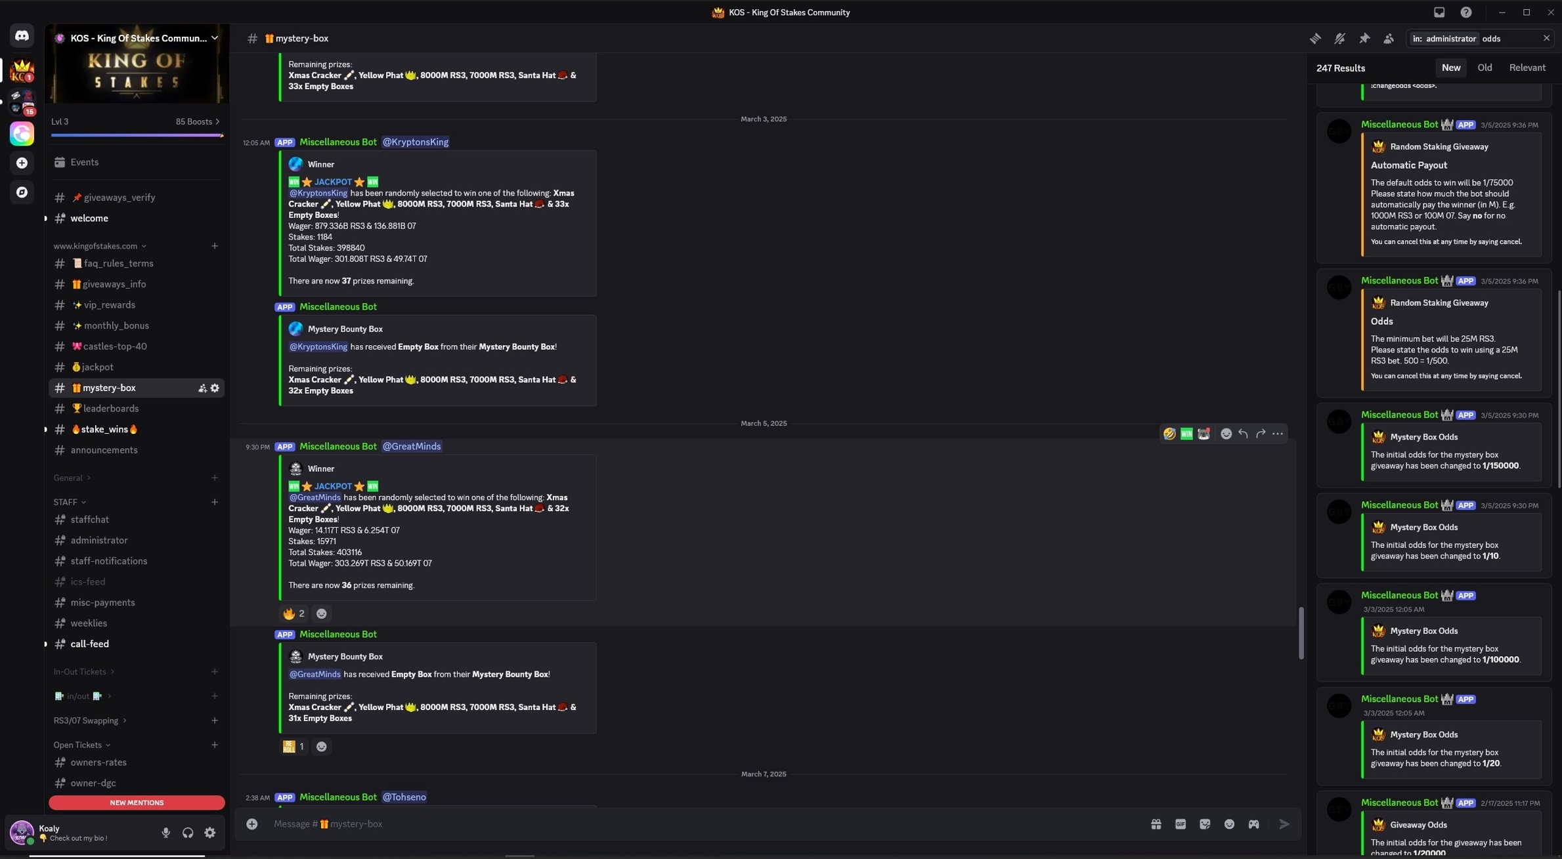The height and width of the screenshot is (859, 1562).
Task: Sort search results by Relevant
Action: point(1527,68)
